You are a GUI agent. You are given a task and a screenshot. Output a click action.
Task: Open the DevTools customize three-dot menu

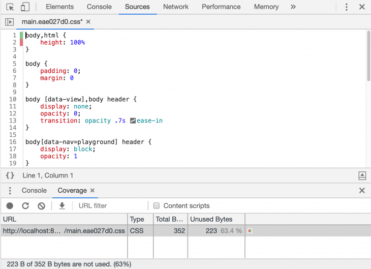click(x=347, y=7)
